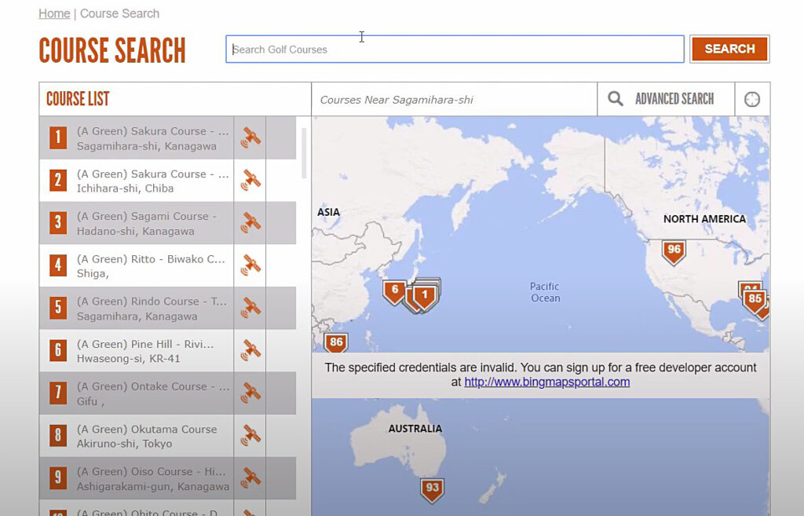Select Rindo Course in Sagamihara, Kanagawa
The image size is (804, 516).
tap(152, 309)
